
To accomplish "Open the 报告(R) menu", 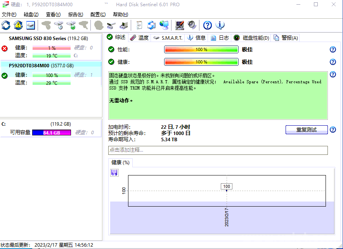I will click(x=76, y=14).
